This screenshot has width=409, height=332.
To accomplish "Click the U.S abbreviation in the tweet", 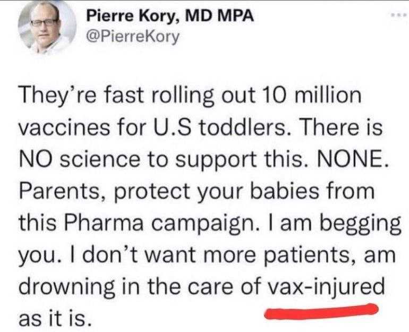I will [174, 127].
